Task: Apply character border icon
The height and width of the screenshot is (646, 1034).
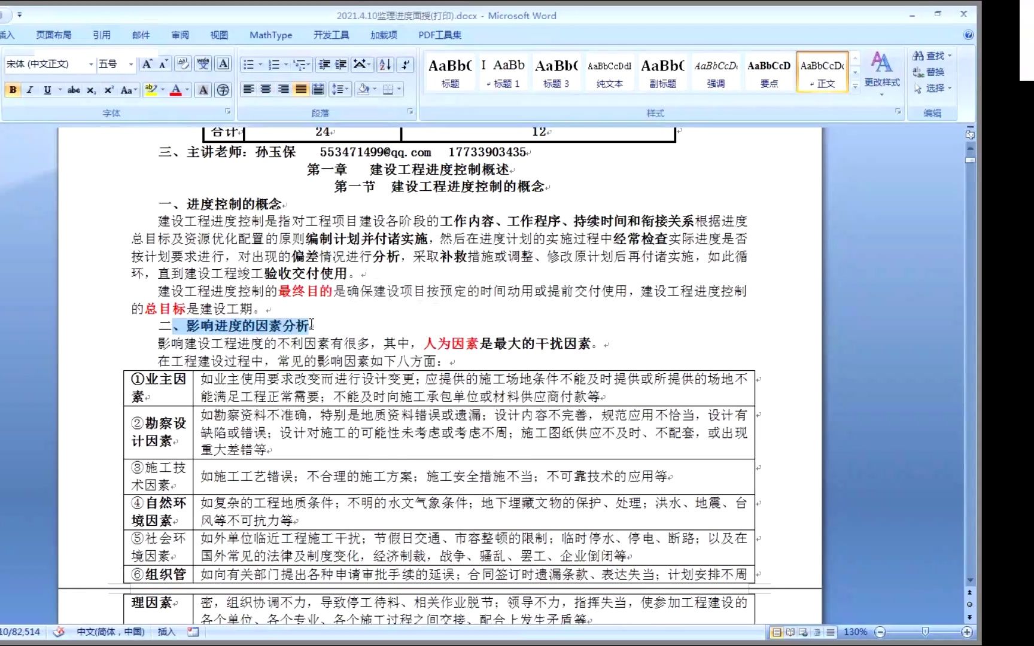Action: (x=223, y=64)
